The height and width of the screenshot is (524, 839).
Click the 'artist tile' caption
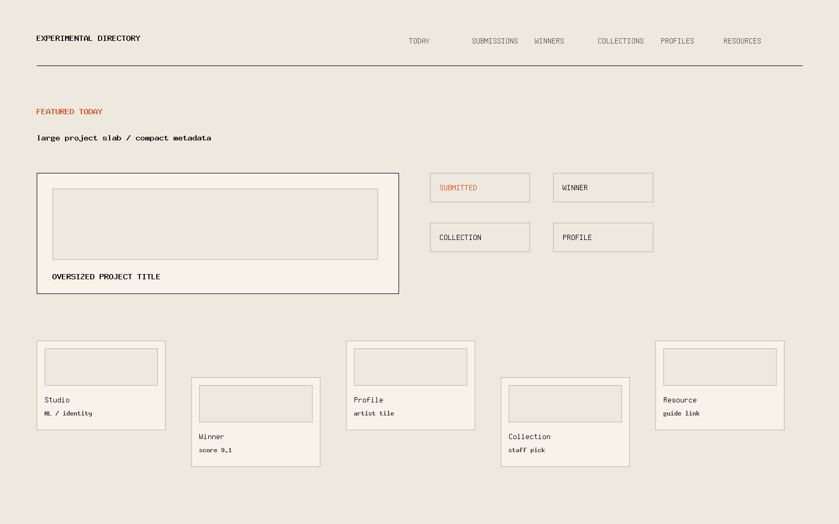click(374, 413)
